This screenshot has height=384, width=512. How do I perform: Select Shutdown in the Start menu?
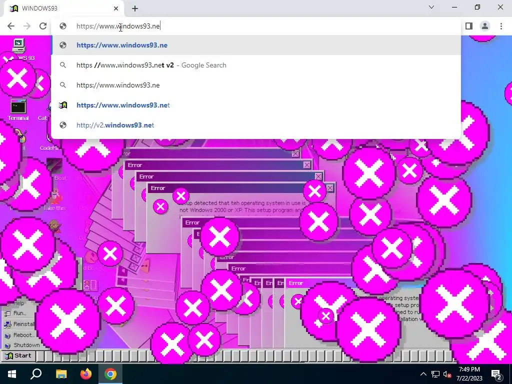point(21,345)
